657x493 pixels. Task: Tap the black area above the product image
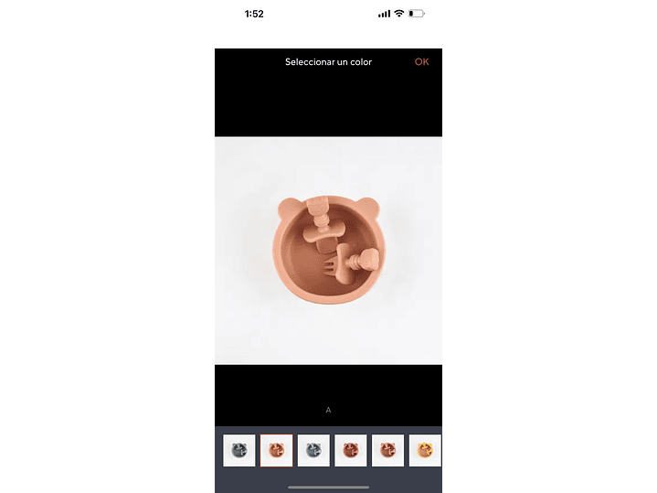pos(329,102)
